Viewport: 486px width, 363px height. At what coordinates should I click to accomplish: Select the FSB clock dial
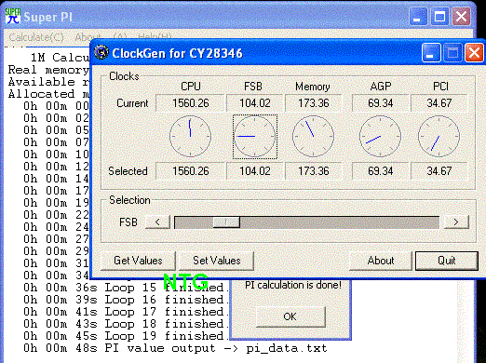(x=255, y=137)
